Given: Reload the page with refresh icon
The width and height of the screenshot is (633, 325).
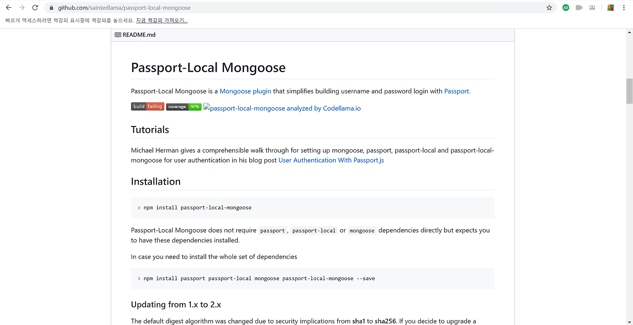Looking at the screenshot, I should coord(35,7).
